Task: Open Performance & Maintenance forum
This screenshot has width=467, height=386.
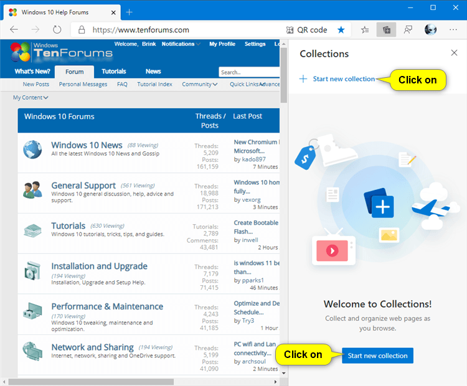Action: [107, 306]
